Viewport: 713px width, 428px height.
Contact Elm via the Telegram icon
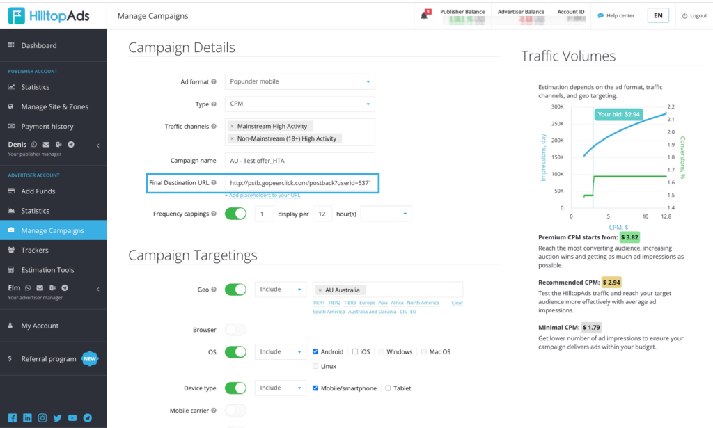tap(65, 287)
